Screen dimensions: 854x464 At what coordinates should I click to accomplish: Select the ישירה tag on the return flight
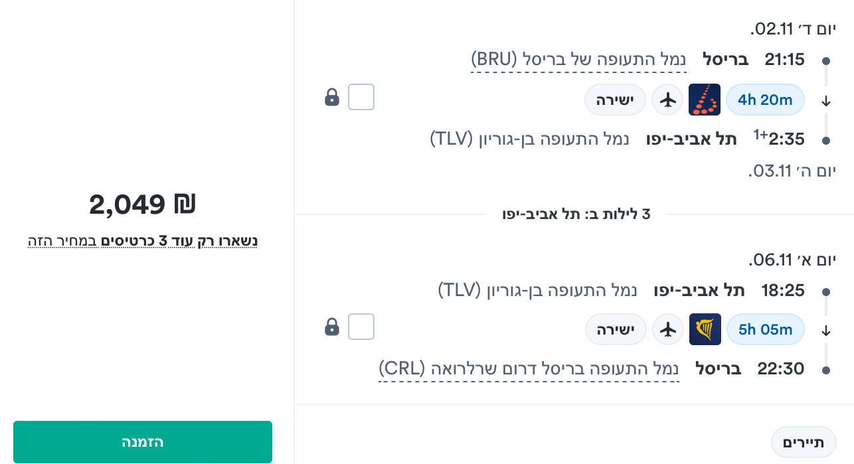click(x=616, y=329)
